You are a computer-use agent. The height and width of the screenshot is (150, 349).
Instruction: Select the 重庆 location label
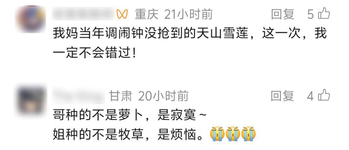point(146,15)
